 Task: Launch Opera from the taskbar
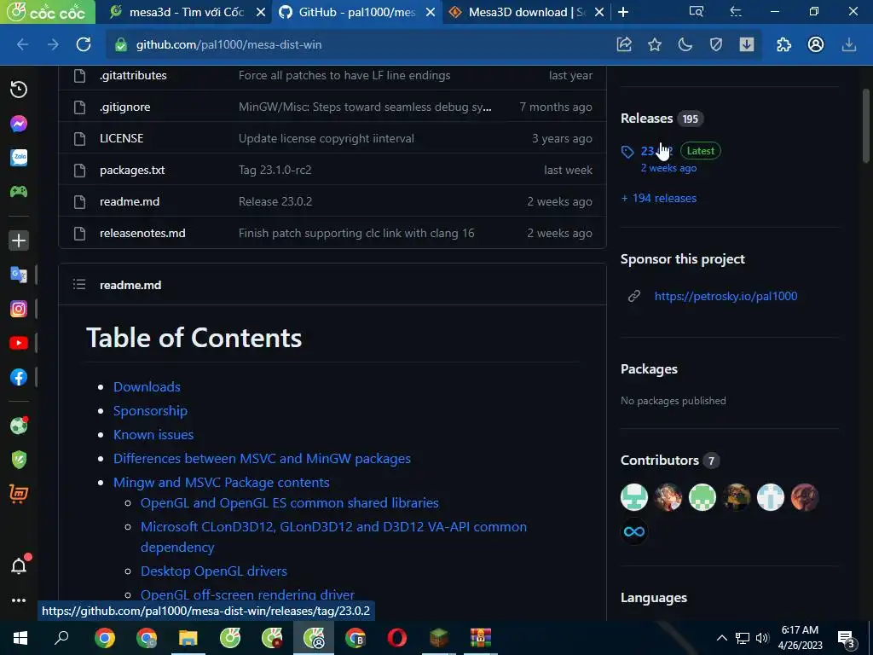(397, 638)
